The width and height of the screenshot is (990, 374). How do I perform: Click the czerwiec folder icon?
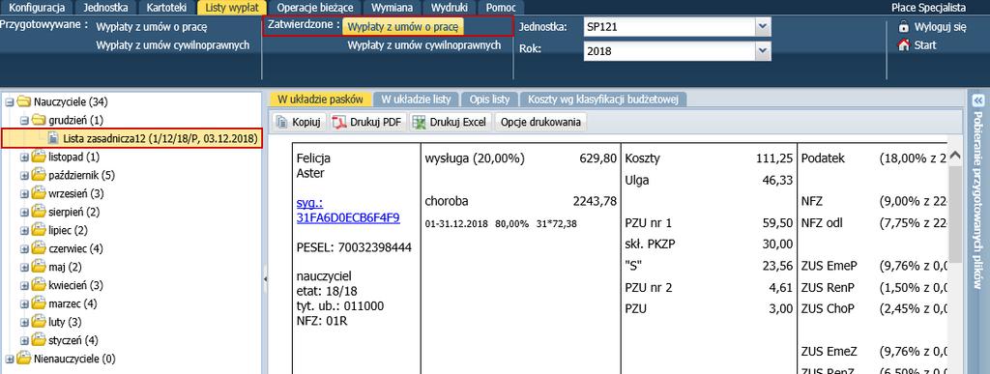pyautogui.click(x=39, y=248)
